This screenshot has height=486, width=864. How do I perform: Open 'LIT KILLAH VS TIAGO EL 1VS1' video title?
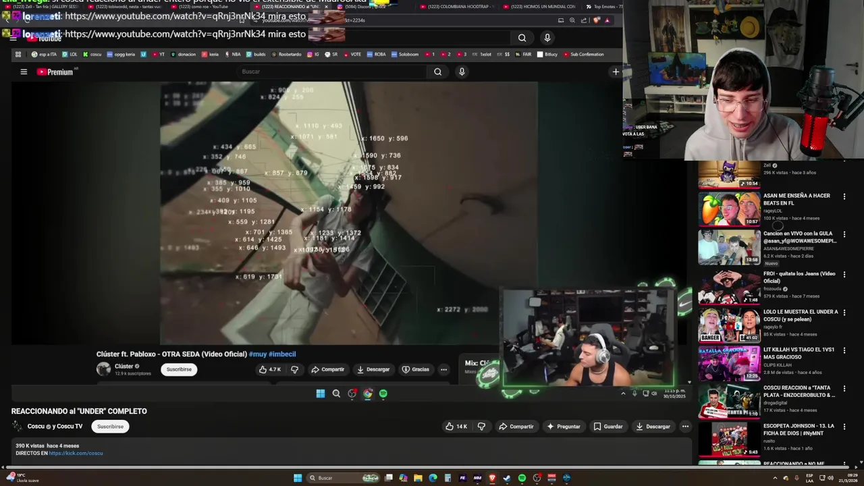799,353
